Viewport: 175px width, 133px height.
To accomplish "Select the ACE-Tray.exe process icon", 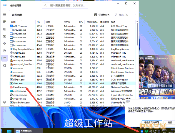I will pos(11,26).
